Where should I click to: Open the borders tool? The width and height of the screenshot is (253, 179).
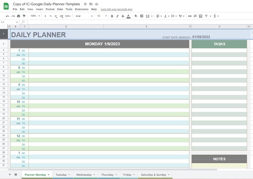[142, 16]
